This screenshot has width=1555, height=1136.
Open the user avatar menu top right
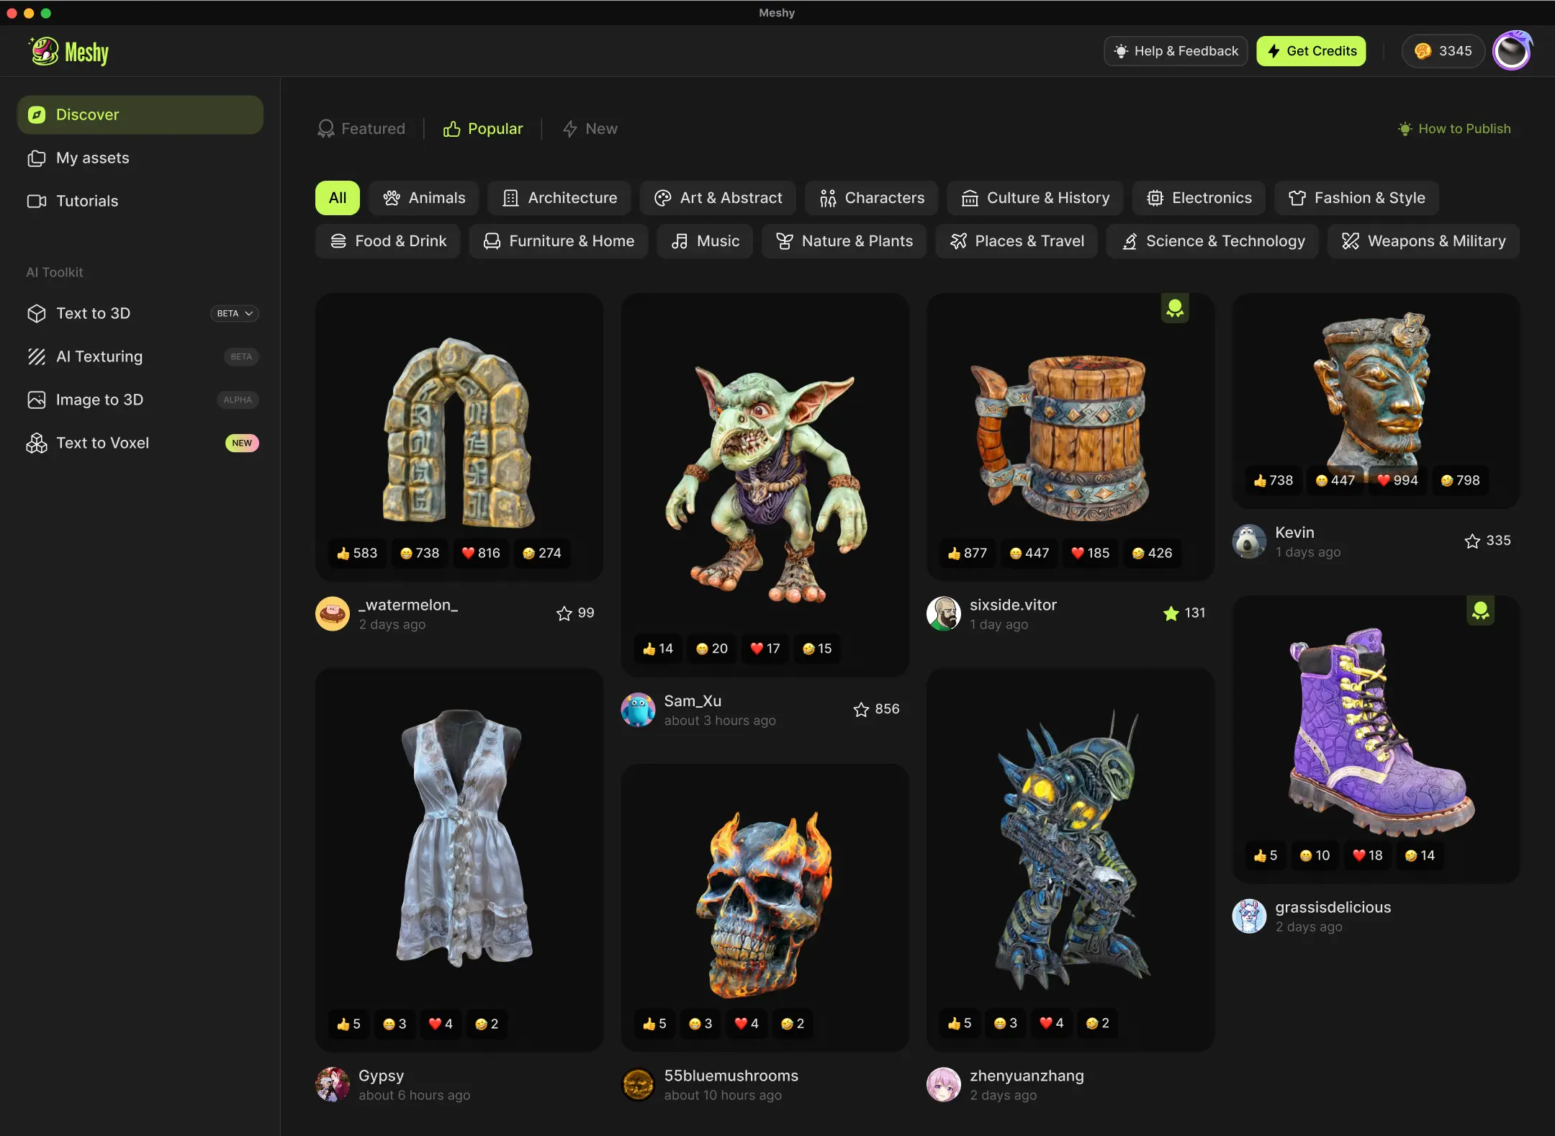pyautogui.click(x=1512, y=50)
